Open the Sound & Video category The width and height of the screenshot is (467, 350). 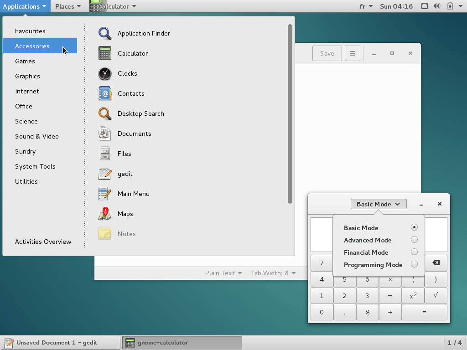[x=40, y=136]
